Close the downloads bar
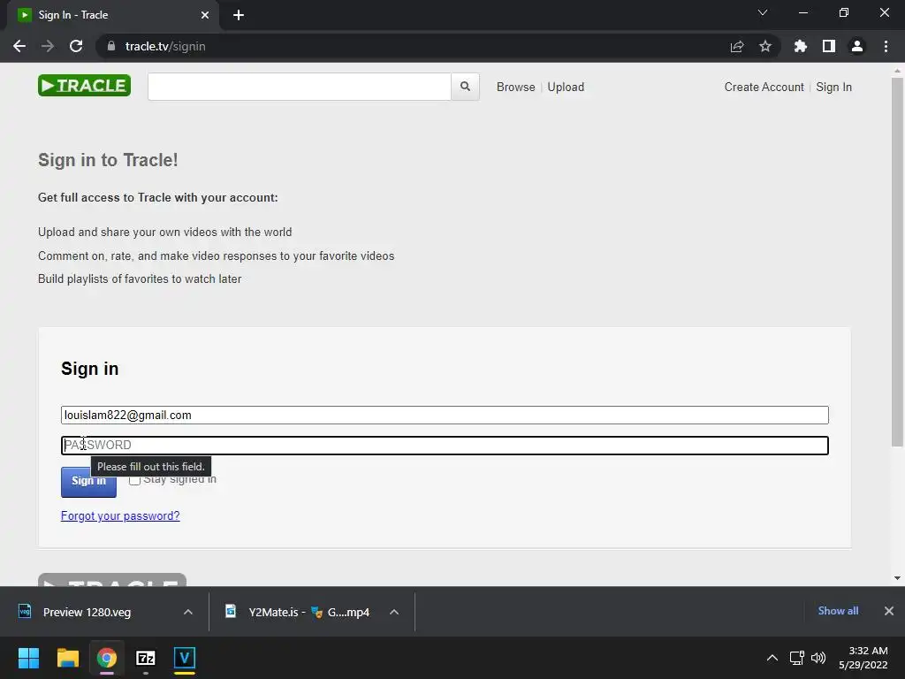Screen dimensions: 905x679 click(x=889, y=611)
